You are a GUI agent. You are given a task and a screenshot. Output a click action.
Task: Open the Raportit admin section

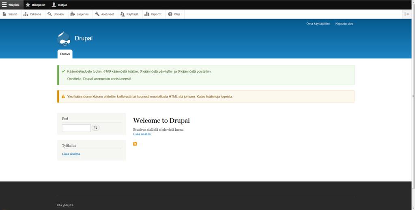(153, 14)
